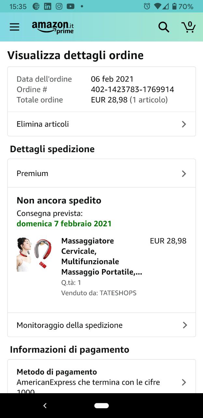Tap the LinkedIn notification icon

tap(48, 6)
